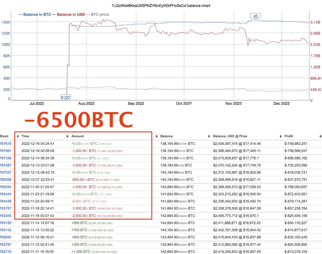This screenshot has height=254, width=322.
Task: Select USD balance $2,442,791,358 @ $16,944.42
Action: (237, 230)
